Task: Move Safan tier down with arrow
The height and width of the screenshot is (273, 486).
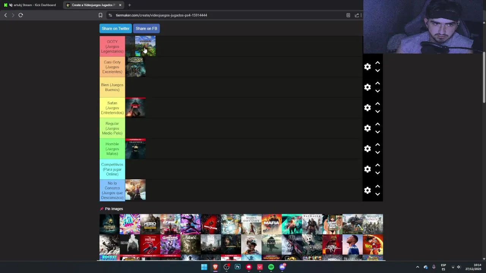Action: coord(377,111)
